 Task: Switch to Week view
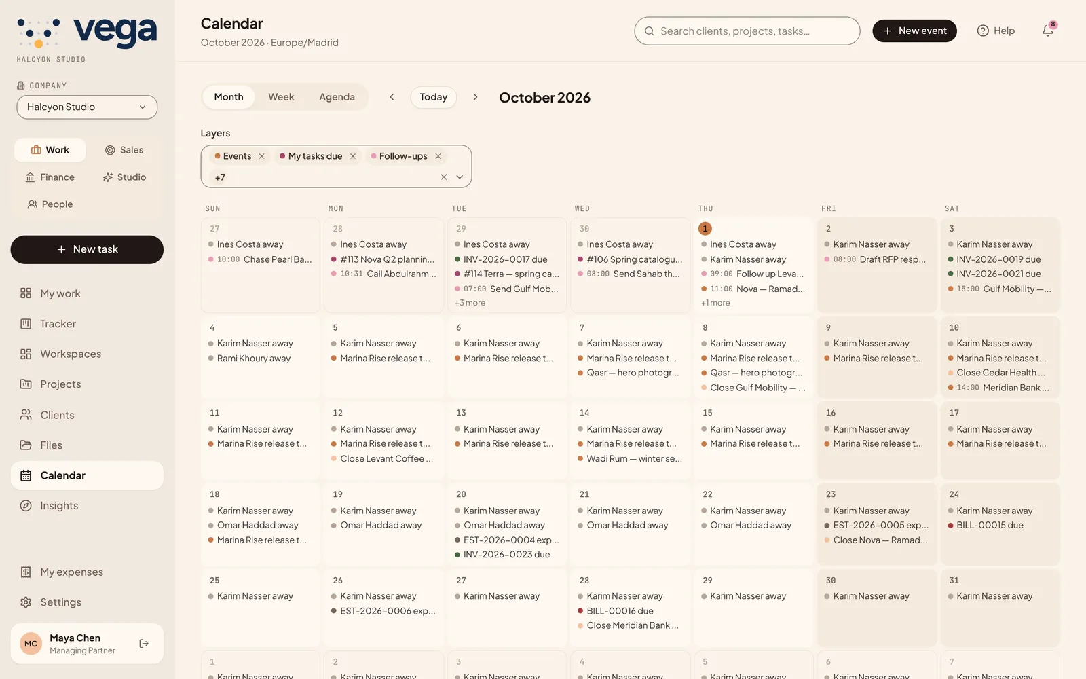click(x=281, y=97)
